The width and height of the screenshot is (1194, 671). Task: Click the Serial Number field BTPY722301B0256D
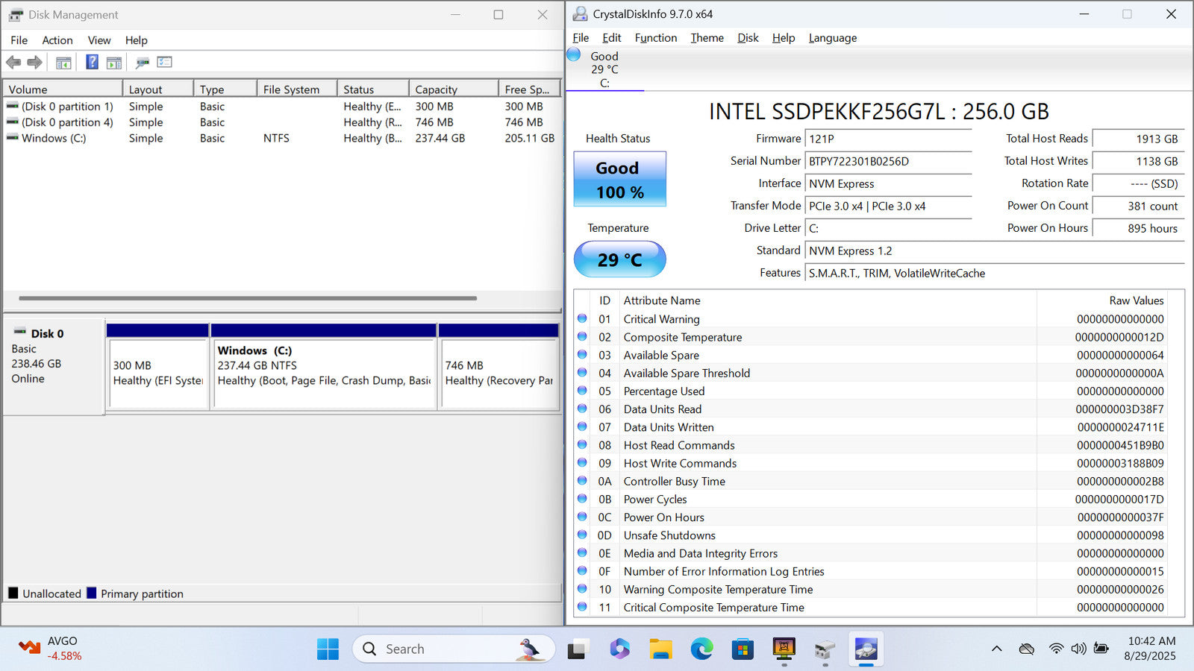point(888,161)
